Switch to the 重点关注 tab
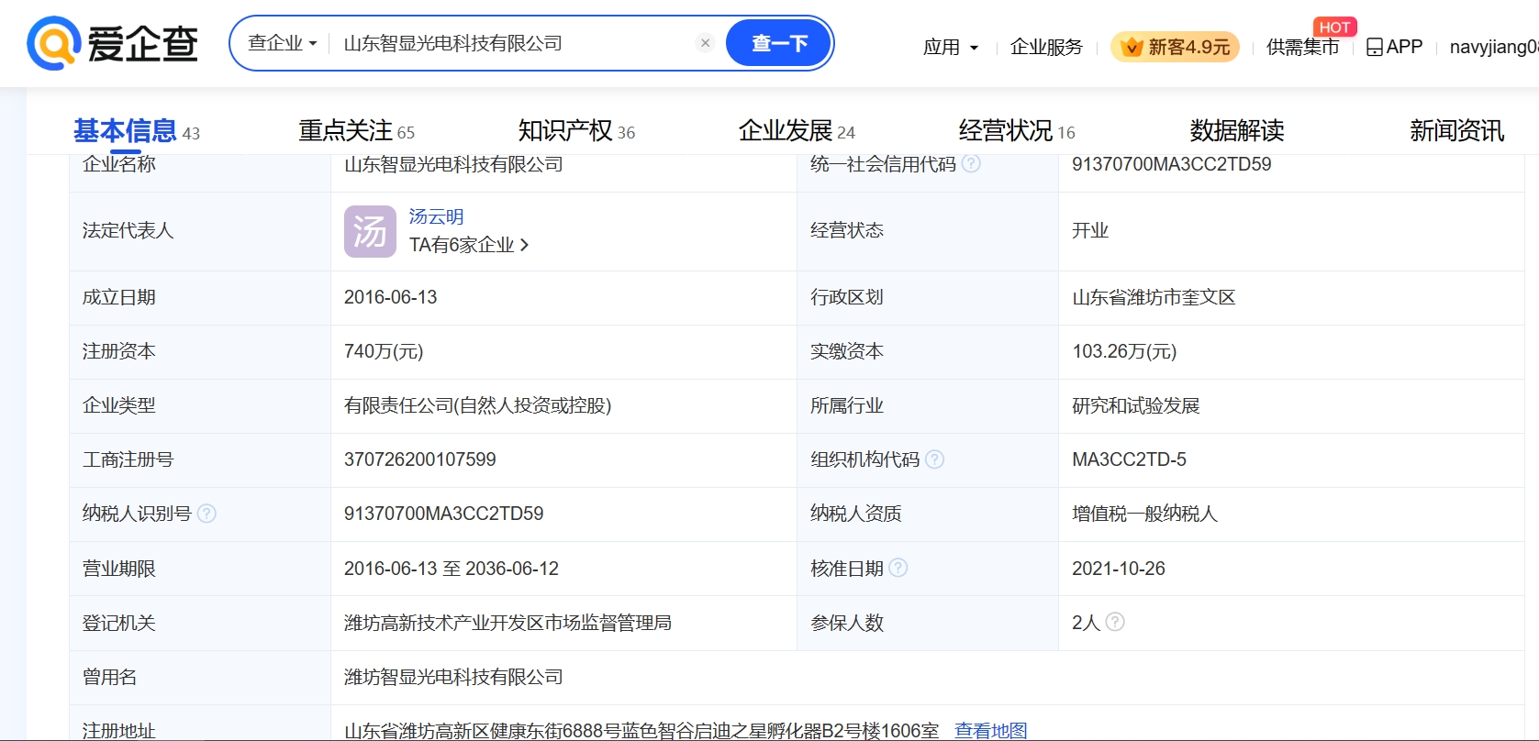Screen dimensions: 1539x741 (356, 131)
